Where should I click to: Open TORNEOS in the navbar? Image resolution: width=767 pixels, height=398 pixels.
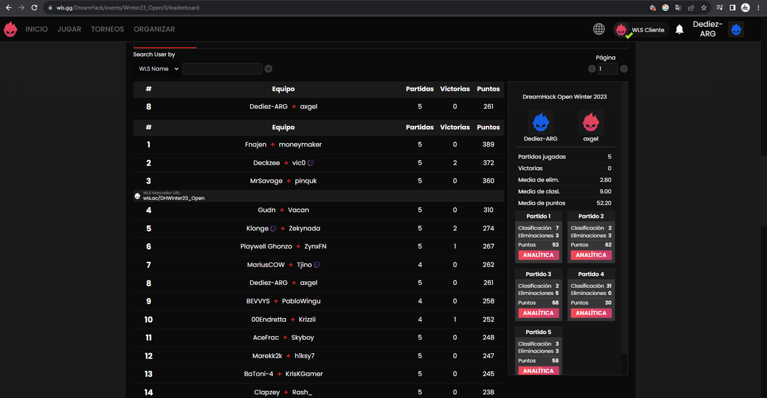(107, 29)
